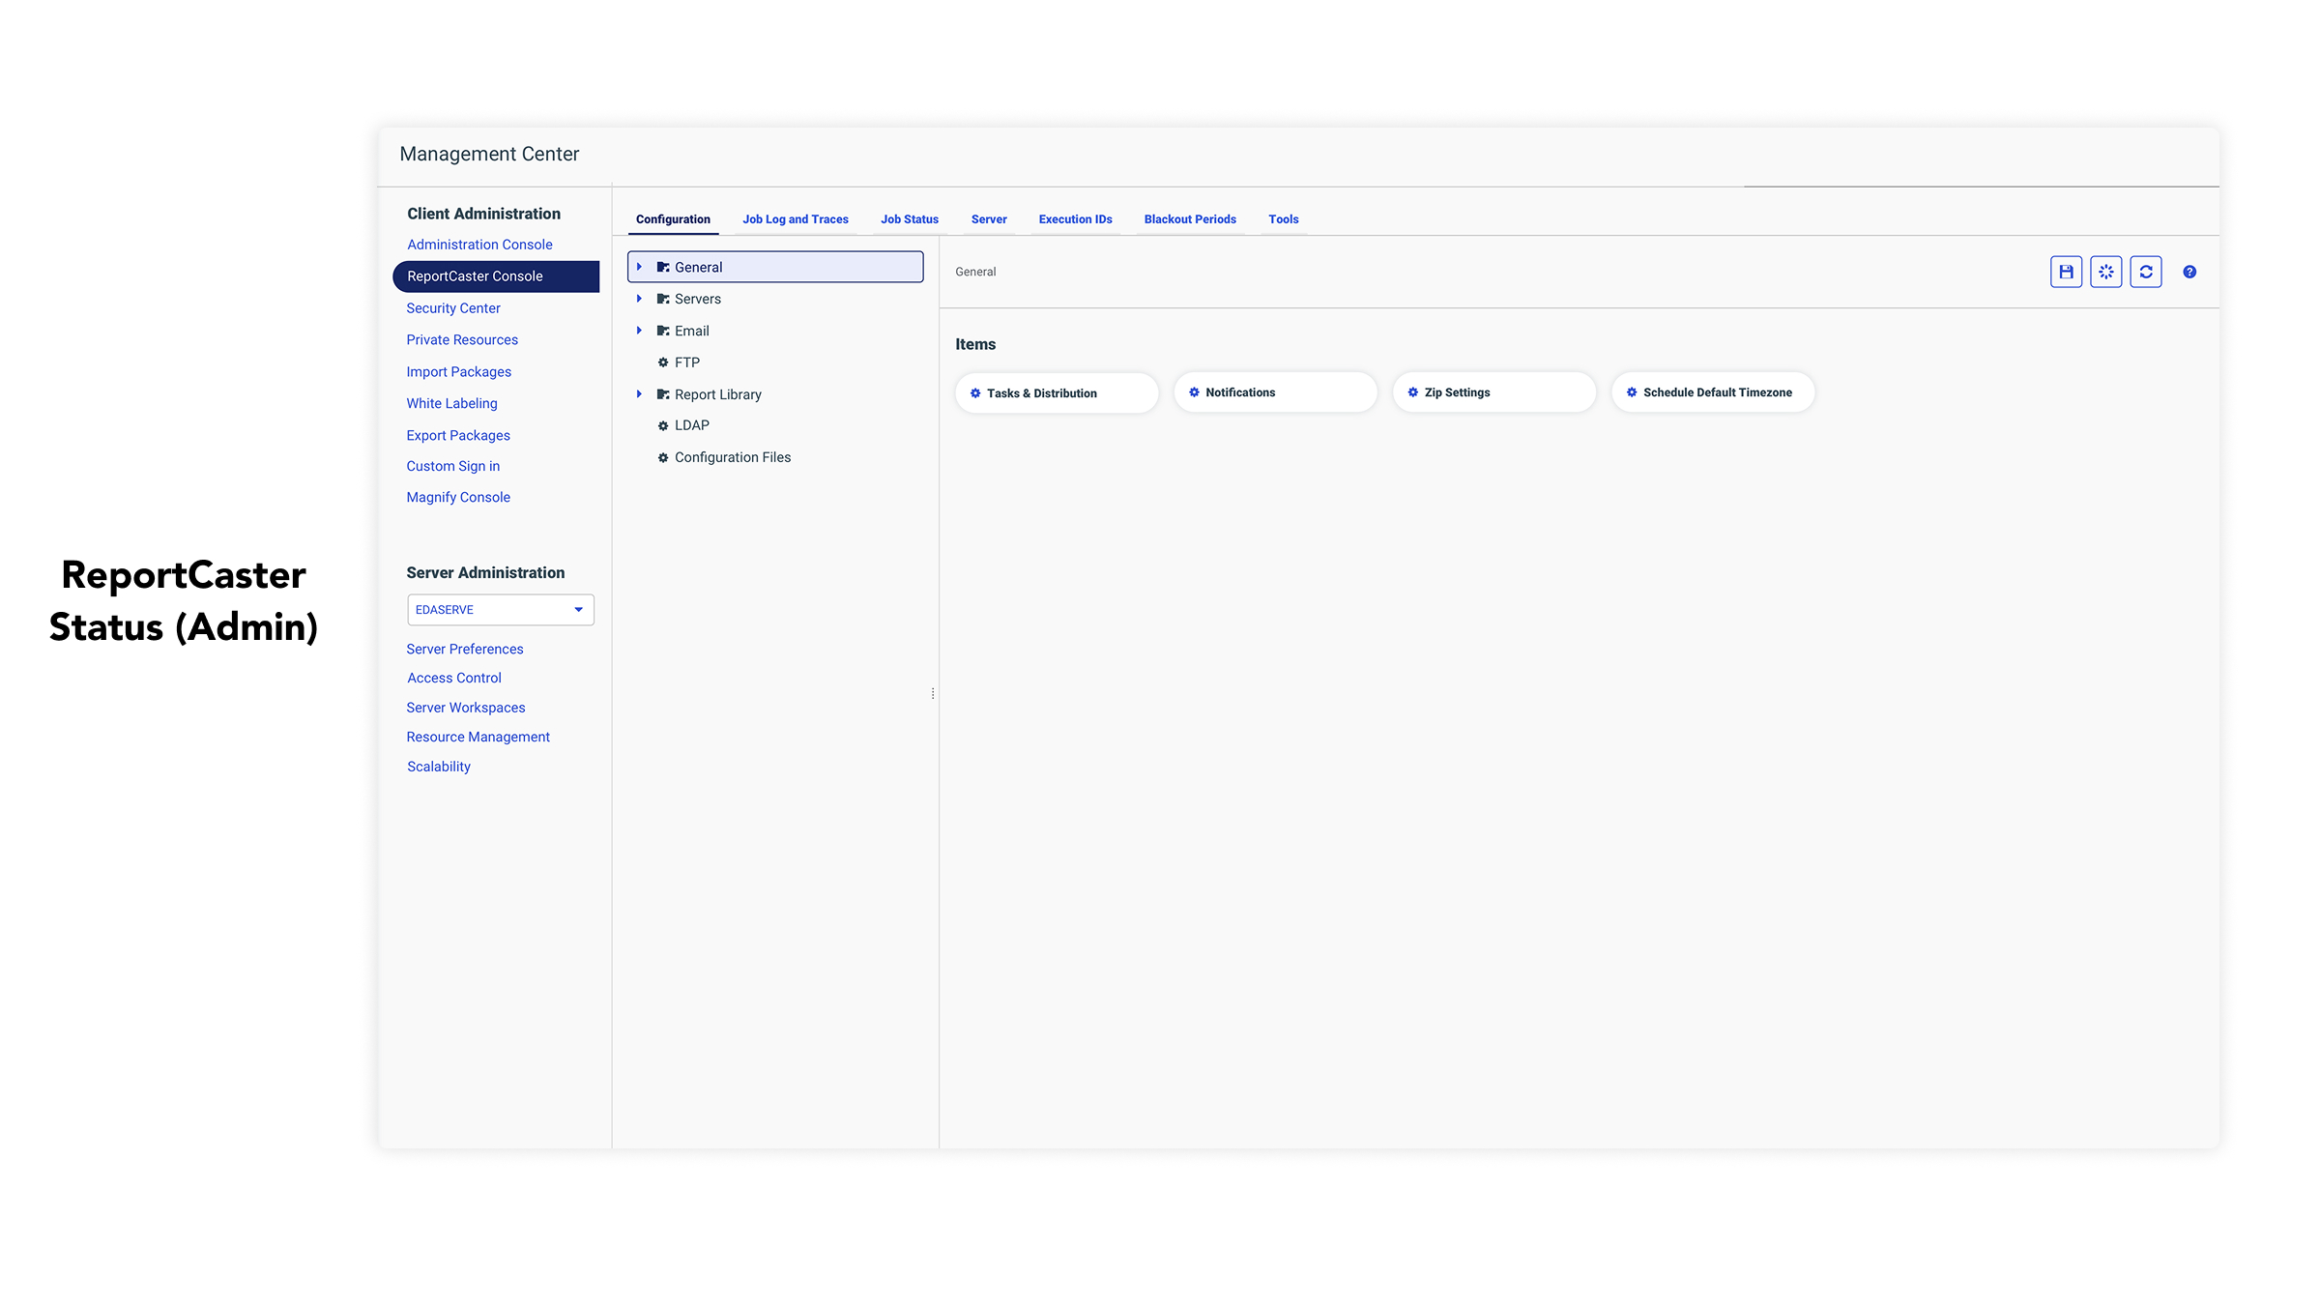Open the Help question mark icon
Image resolution: width=2320 pixels, height=1305 pixels.
coord(2189,272)
